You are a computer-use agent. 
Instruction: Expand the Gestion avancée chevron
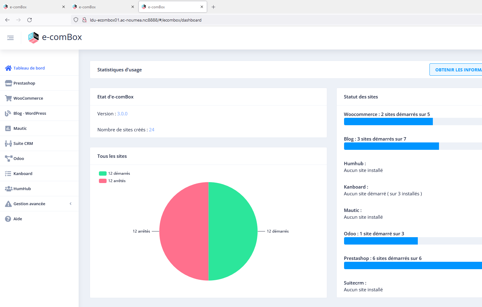[71, 204]
